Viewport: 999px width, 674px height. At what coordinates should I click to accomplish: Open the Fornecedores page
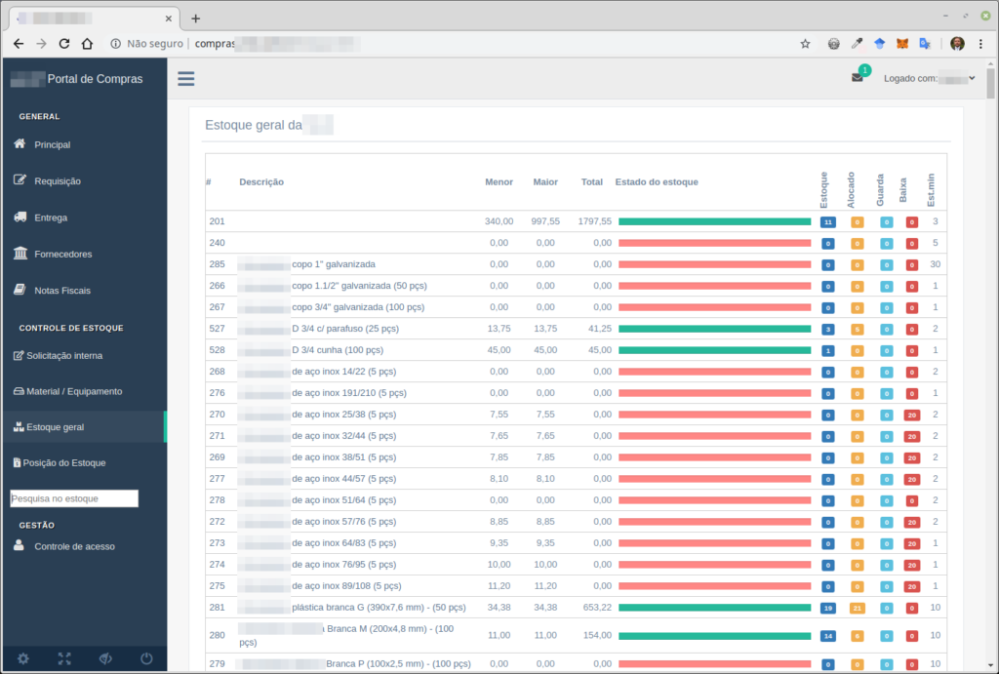pos(62,255)
